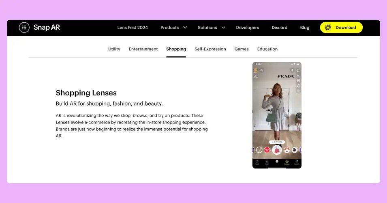Image resolution: width=387 pixels, height=203 pixels.
Task: Click 'Build AR for shopping, fashion, and beauty.' text
Action: pos(109,104)
